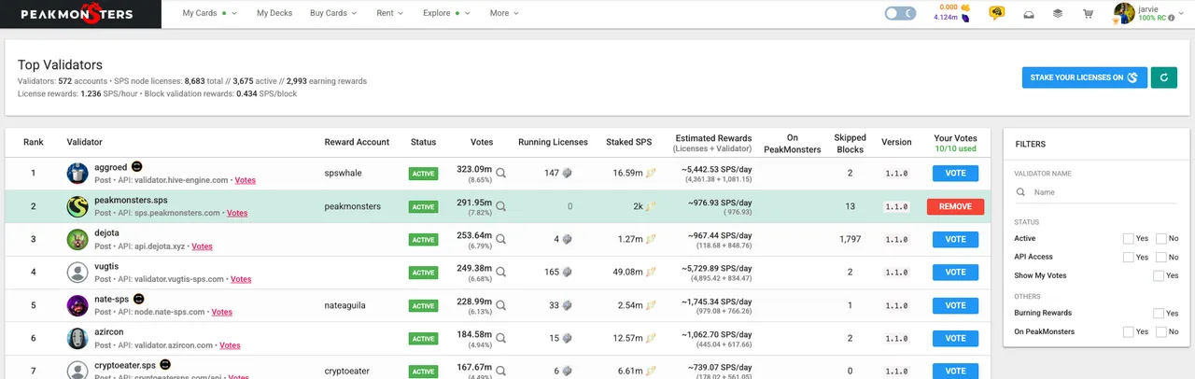Open peakmonsters.sps Votes link
Screen dimensions: 1195x379
pos(237,213)
